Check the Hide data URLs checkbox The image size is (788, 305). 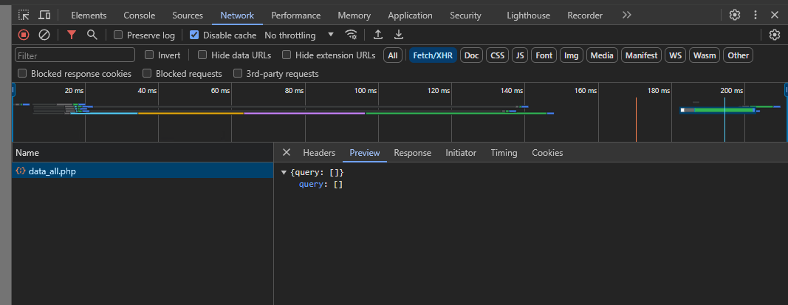point(202,55)
